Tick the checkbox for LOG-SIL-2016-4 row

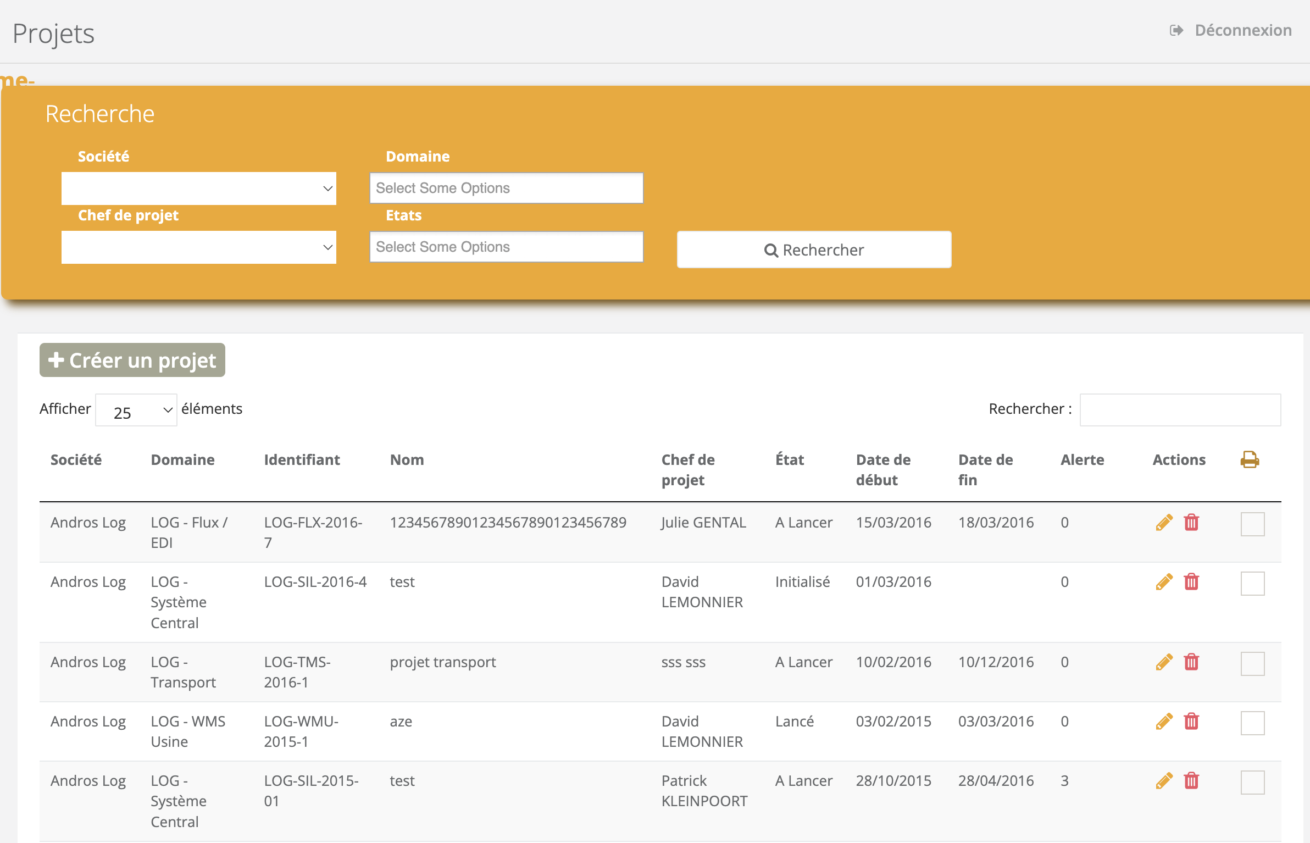pyautogui.click(x=1252, y=584)
